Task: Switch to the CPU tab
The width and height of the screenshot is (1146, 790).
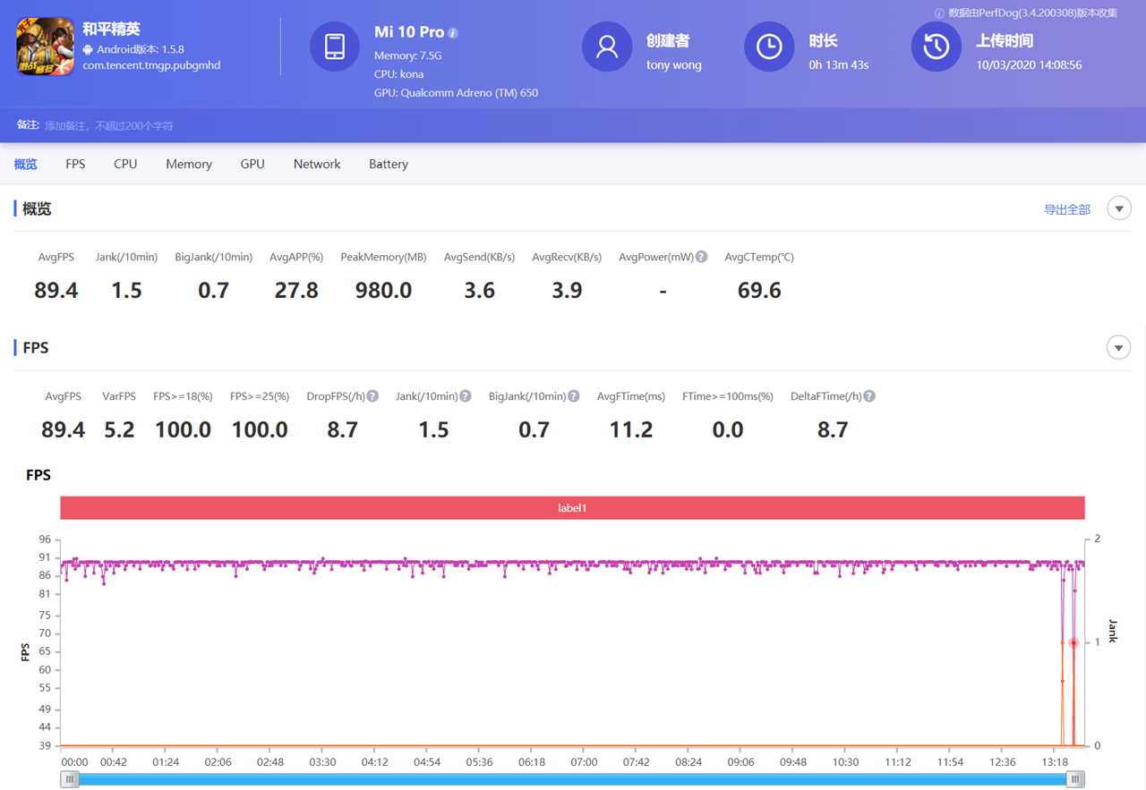Action: (125, 164)
